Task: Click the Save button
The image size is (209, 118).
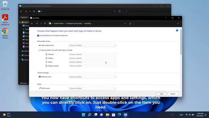Action: [161, 94]
